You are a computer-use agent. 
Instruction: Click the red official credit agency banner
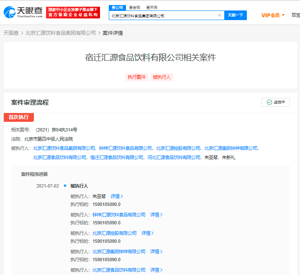point(73,13)
